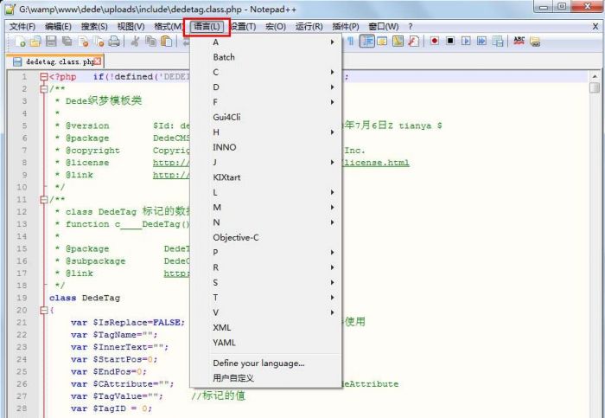Image resolution: width=605 pixels, height=418 pixels.
Task: Open the 宏(O) menu
Action: tap(276, 27)
